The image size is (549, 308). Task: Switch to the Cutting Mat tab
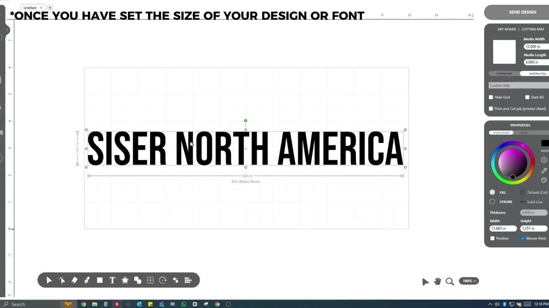coord(533,29)
